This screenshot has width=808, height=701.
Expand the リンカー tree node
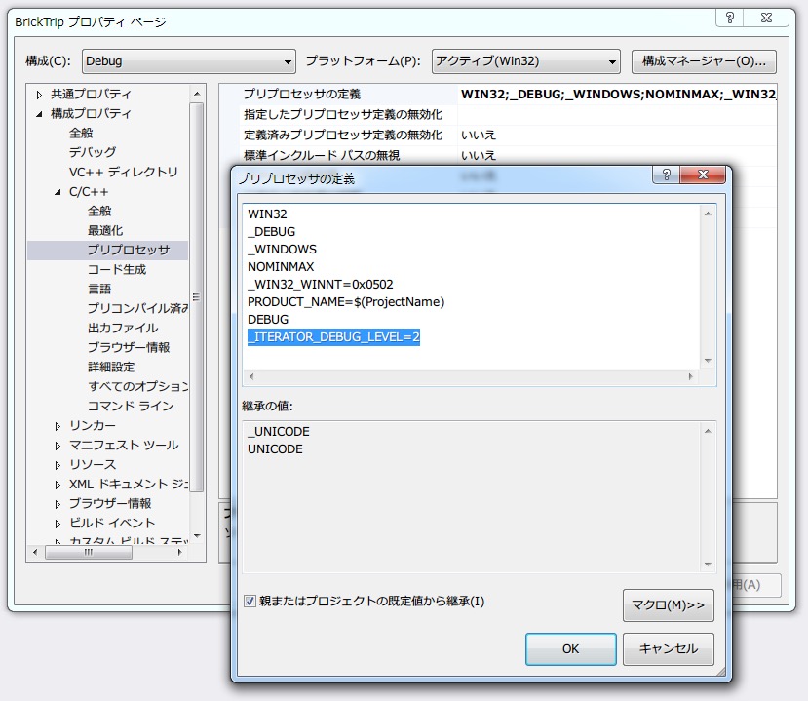click(x=58, y=426)
